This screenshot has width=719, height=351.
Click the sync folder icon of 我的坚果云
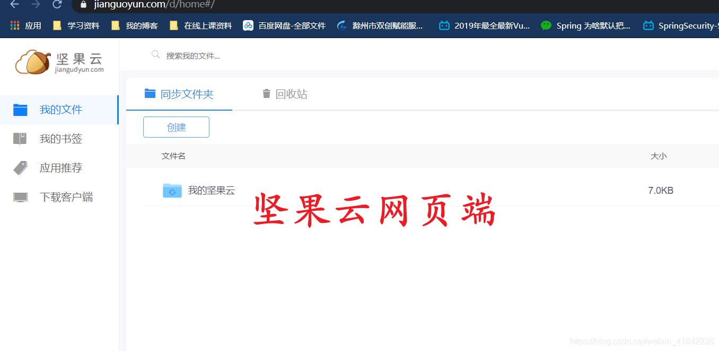click(x=172, y=191)
